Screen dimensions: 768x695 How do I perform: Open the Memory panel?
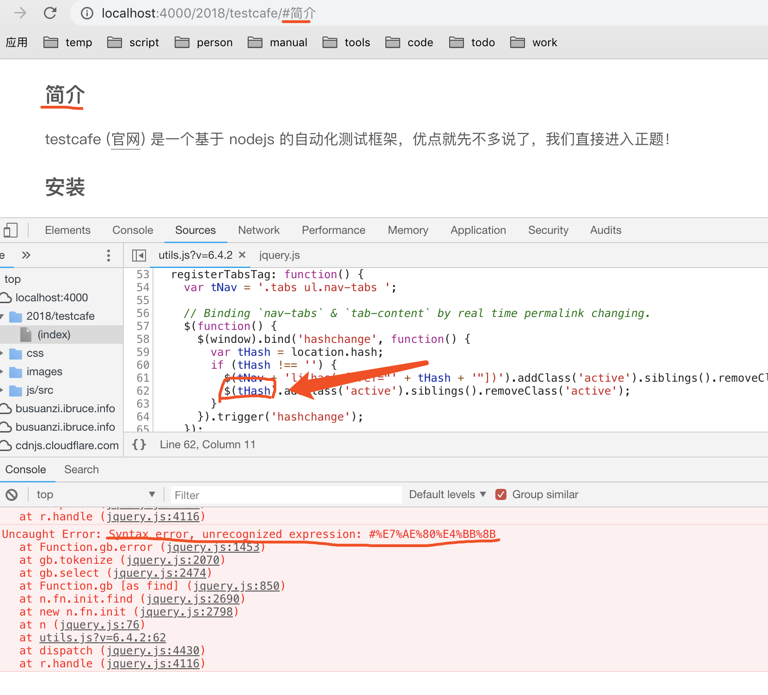(x=408, y=230)
